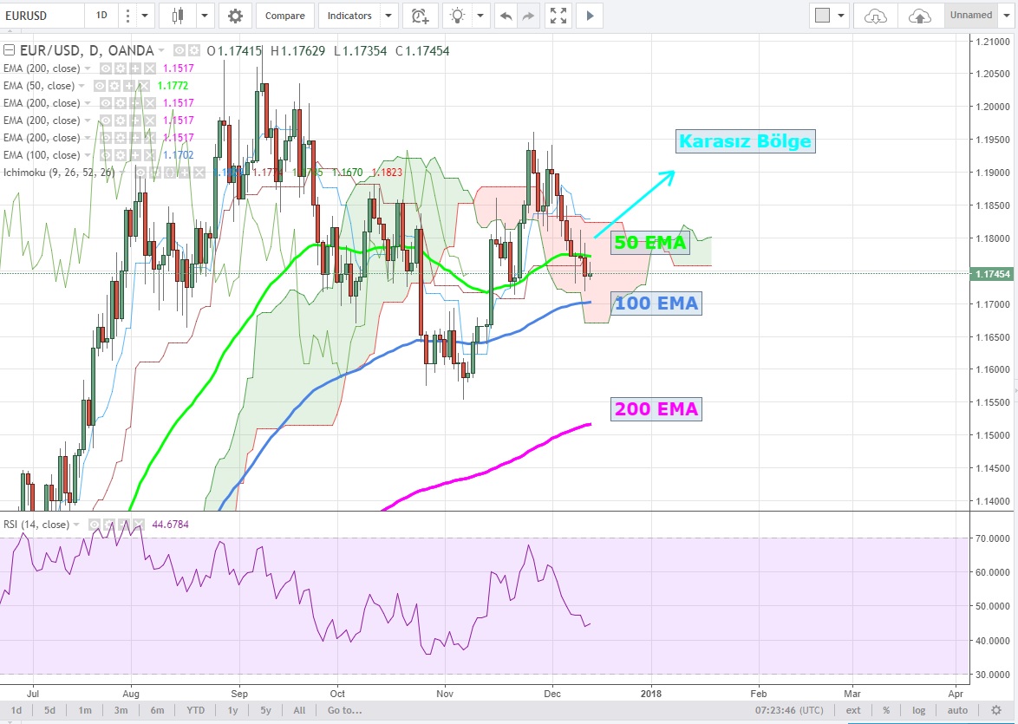
Task: Click the EURUSD symbol input field
Action: coord(43,15)
